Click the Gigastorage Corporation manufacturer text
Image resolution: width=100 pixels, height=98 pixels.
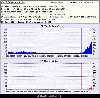39,12
